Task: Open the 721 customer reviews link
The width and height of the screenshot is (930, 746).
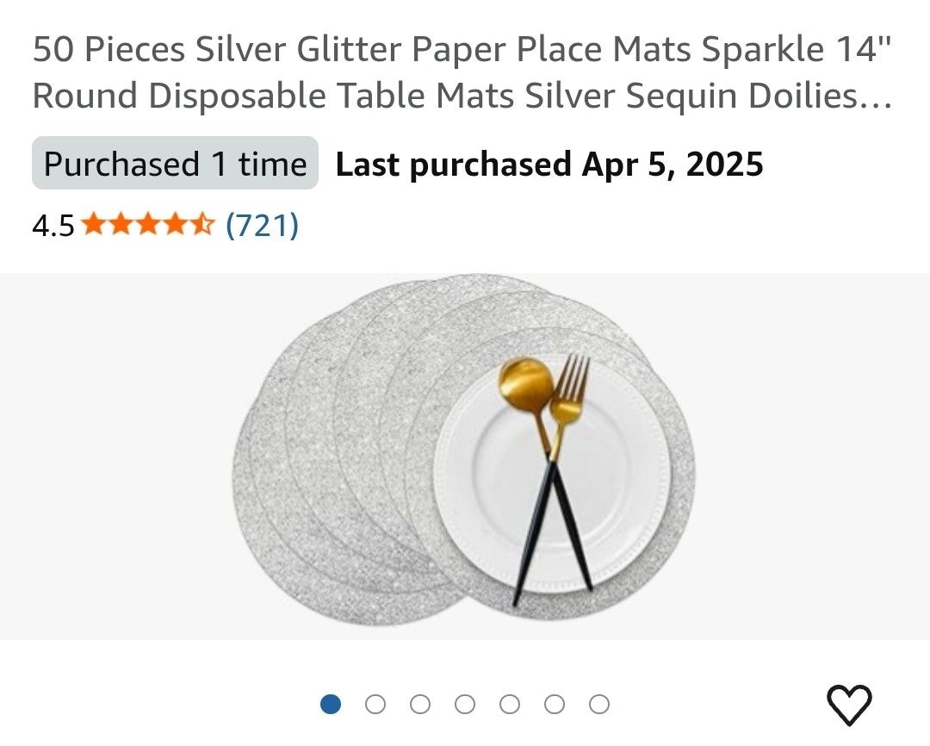Action: (x=262, y=225)
